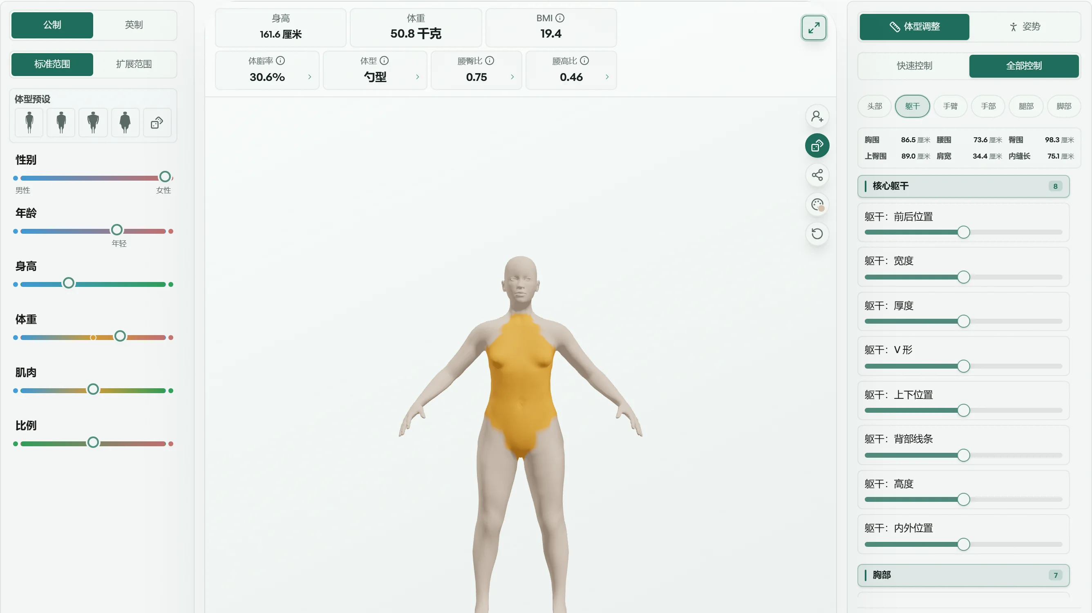
Task: Expand the 体脂率 30.6% card arrow
Action: click(309, 77)
